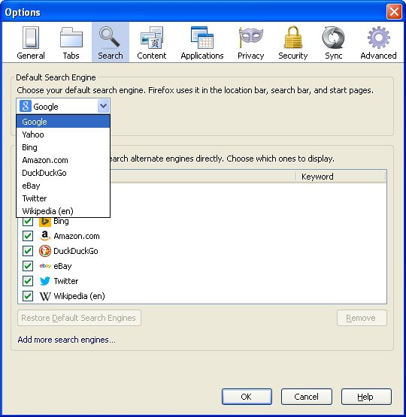Click the DuckDuckGo icon in the engine list
This screenshot has height=417, width=406.
coord(45,251)
